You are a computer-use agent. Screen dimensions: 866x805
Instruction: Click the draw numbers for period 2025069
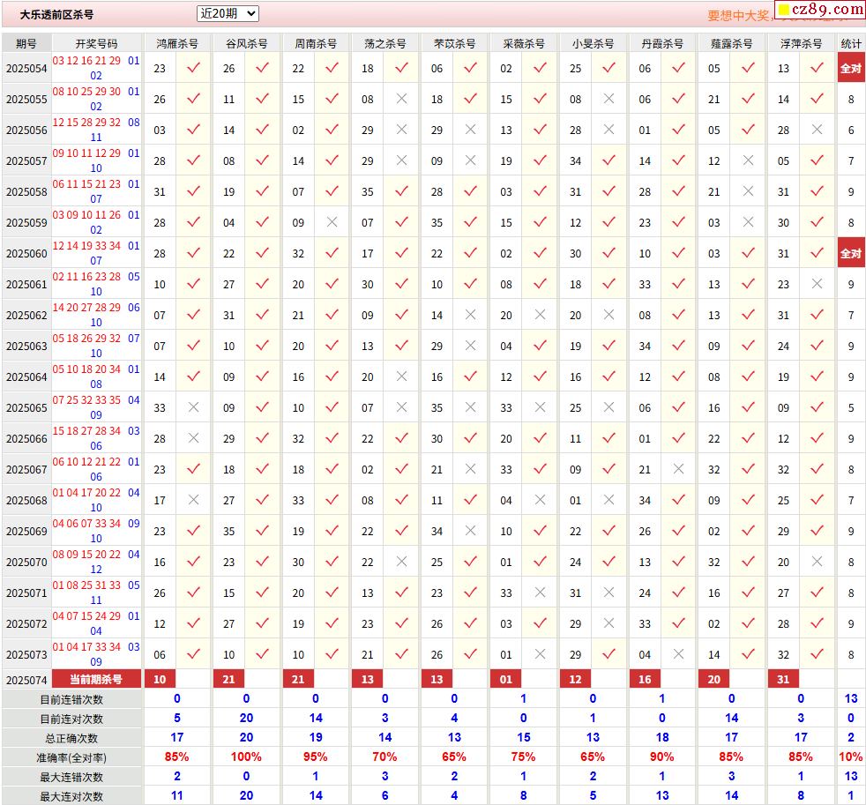(97, 531)
